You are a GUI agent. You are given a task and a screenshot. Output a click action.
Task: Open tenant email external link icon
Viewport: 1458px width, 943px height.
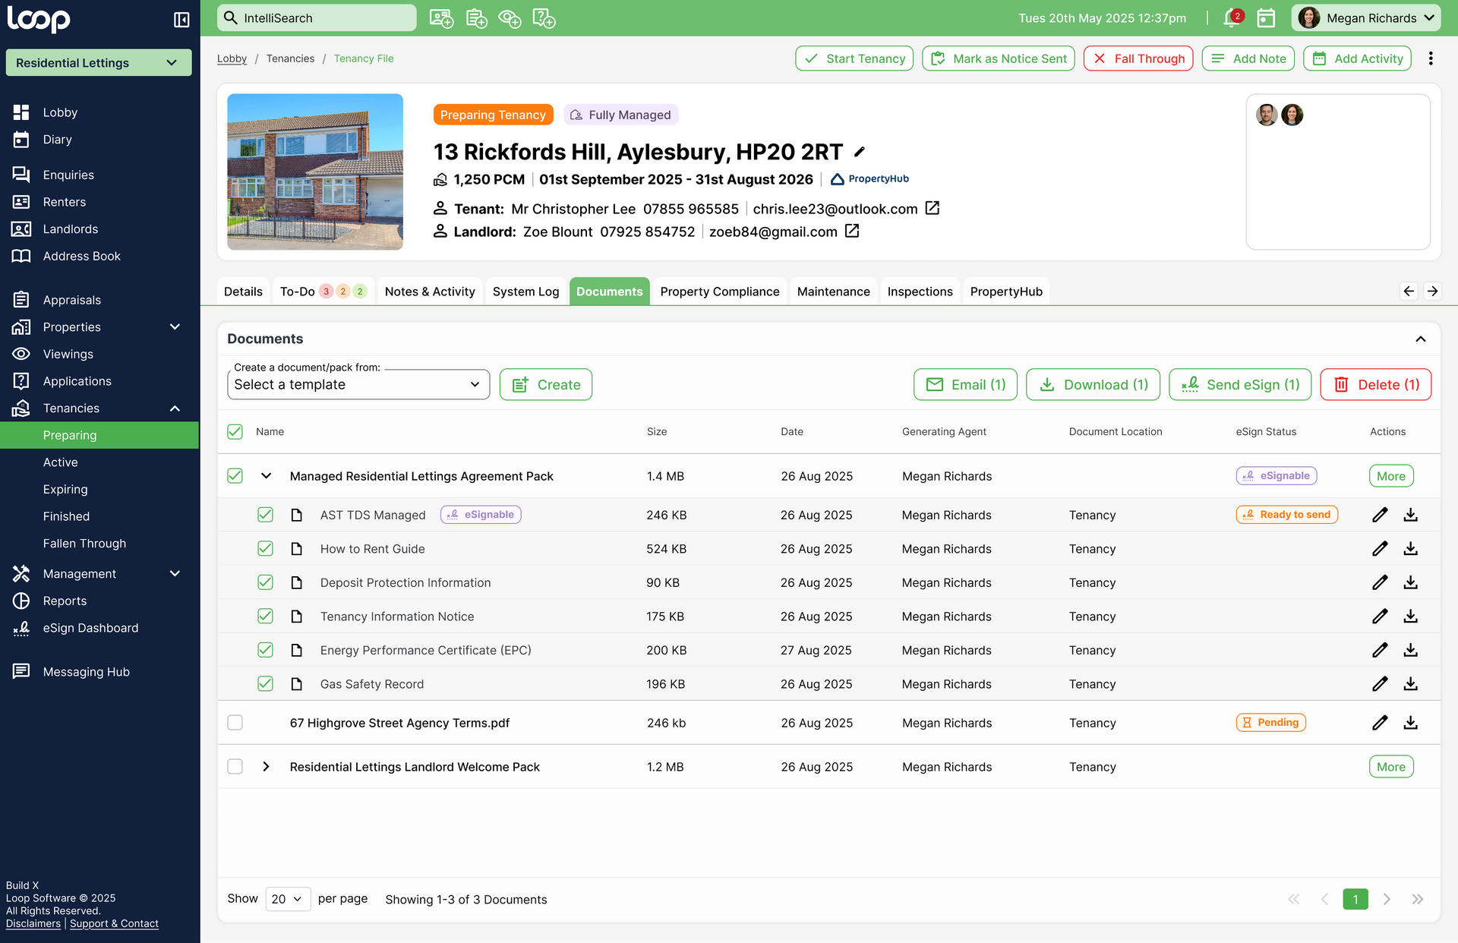(x=933, y=208)
